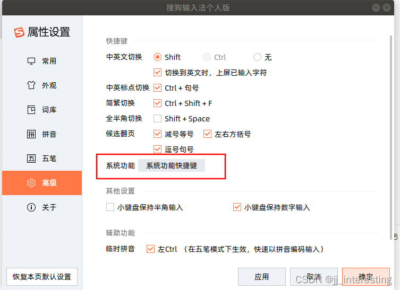Image resolution: width=400 pixels, height=290 pixels.
Task: Click the monitor icon beside 常用
Action: [x=31, y=61]
